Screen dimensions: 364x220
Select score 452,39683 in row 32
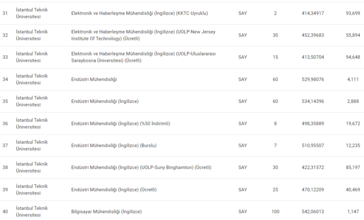(x=313, y=35)
